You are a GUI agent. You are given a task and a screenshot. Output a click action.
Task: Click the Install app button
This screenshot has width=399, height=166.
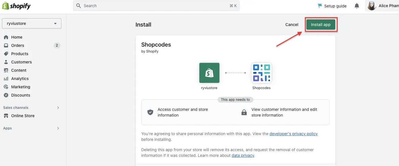point(321,25)
